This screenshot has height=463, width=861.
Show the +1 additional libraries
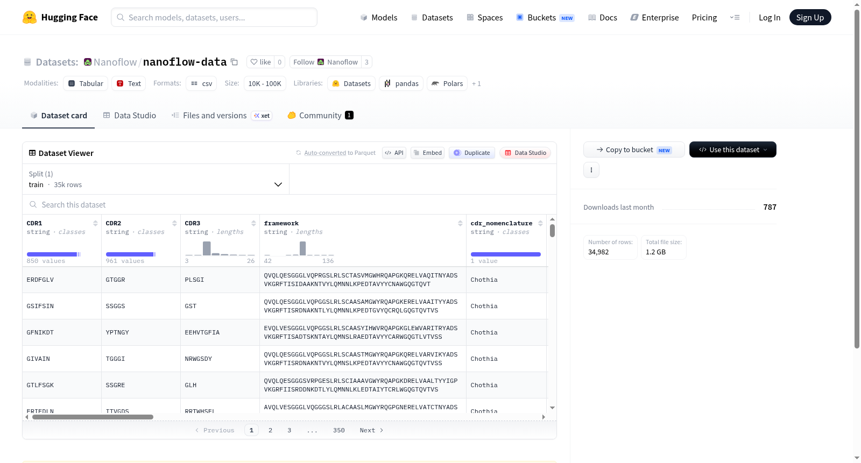coord(476,83)
